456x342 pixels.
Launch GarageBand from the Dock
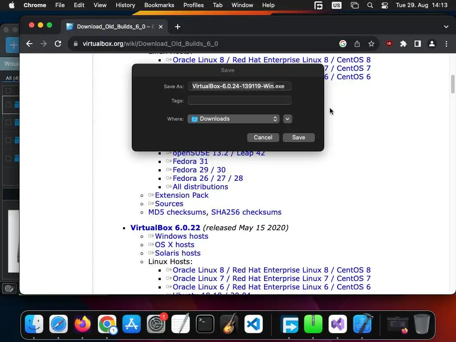(x=229, y=324)
